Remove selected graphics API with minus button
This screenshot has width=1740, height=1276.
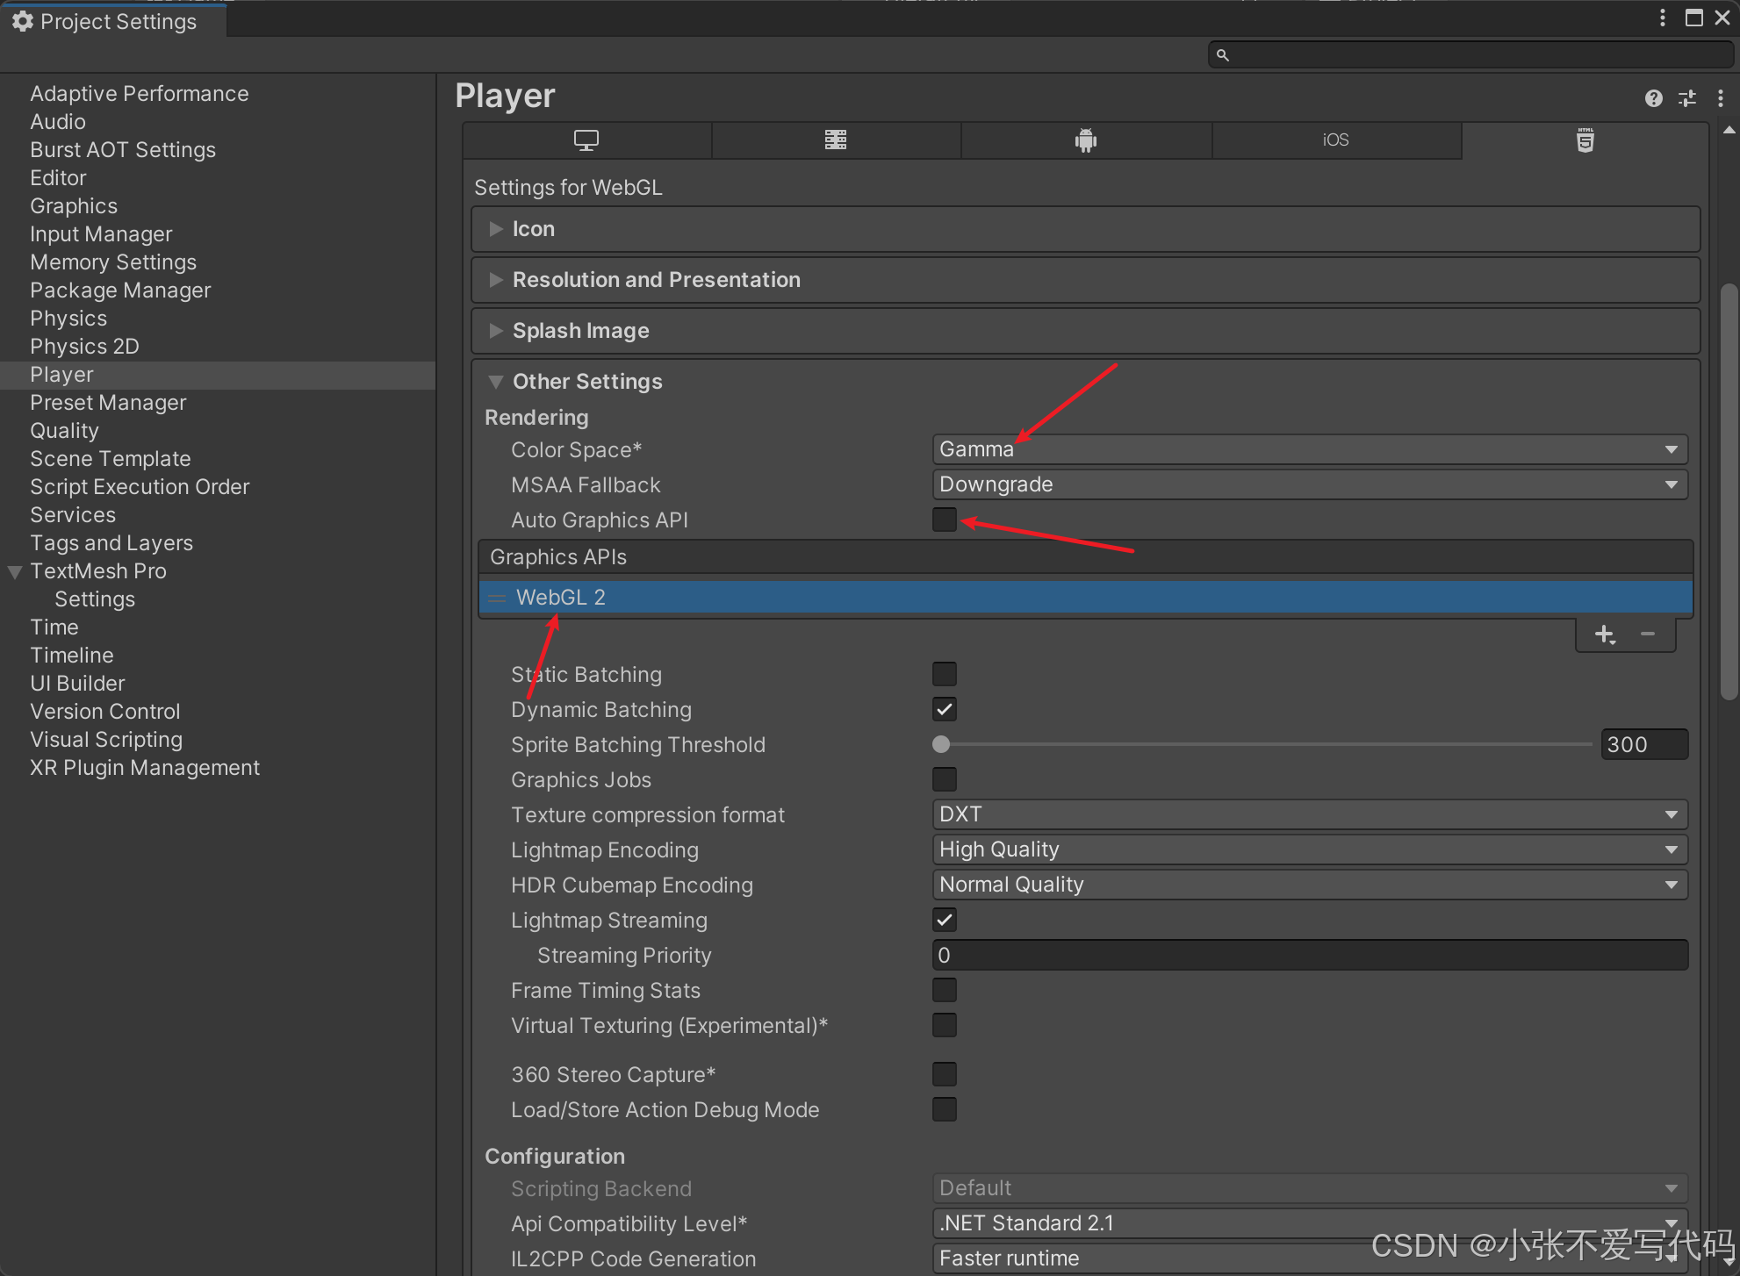pos(1648,634)
